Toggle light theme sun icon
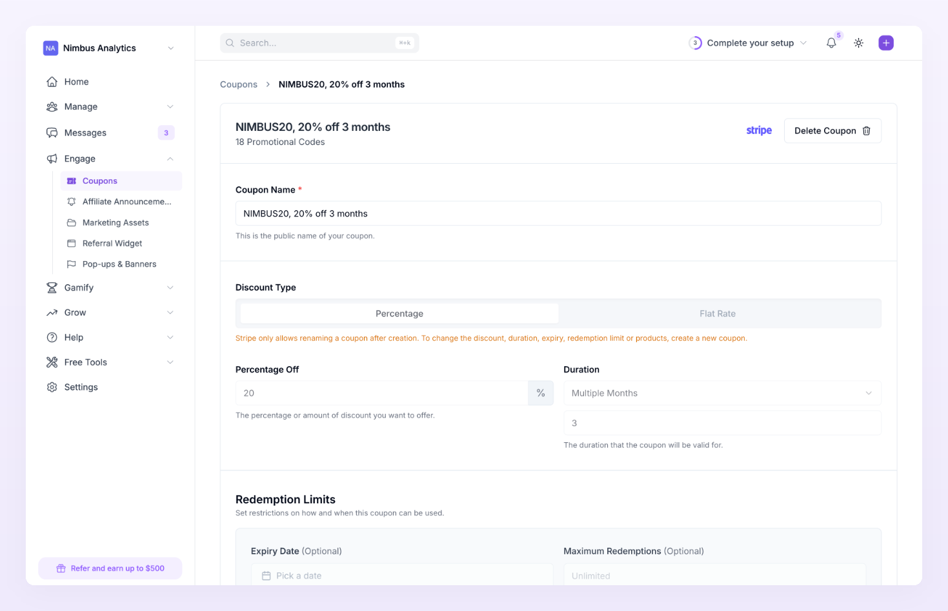Screen dimensions: 948x611 [858, 43]
